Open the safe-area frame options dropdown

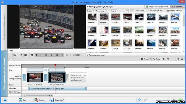[x=26, y=55]
